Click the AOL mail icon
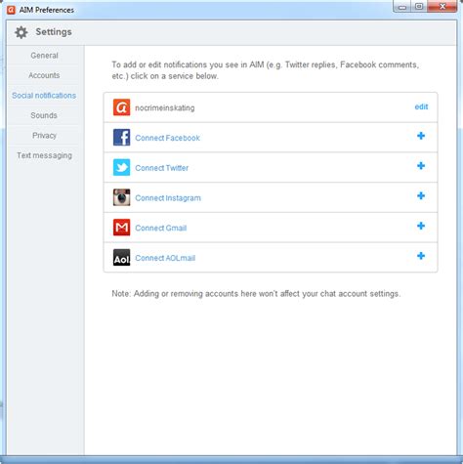This screenshot has width=463, height=464. [121, 258]
